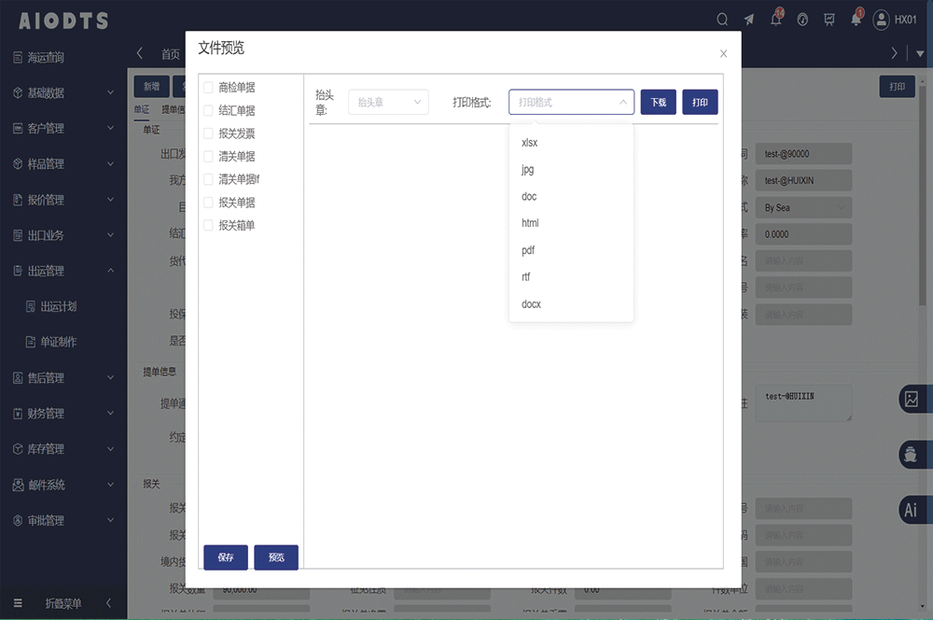Click the test-@HUIXIN remarks textarea

[803, 403]
